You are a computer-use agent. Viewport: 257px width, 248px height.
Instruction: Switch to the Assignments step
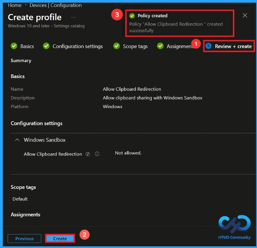click(x=179, y=46)
